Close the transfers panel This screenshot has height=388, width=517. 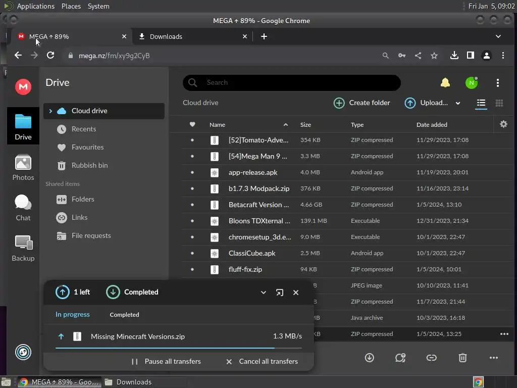(x=296, y=293)
